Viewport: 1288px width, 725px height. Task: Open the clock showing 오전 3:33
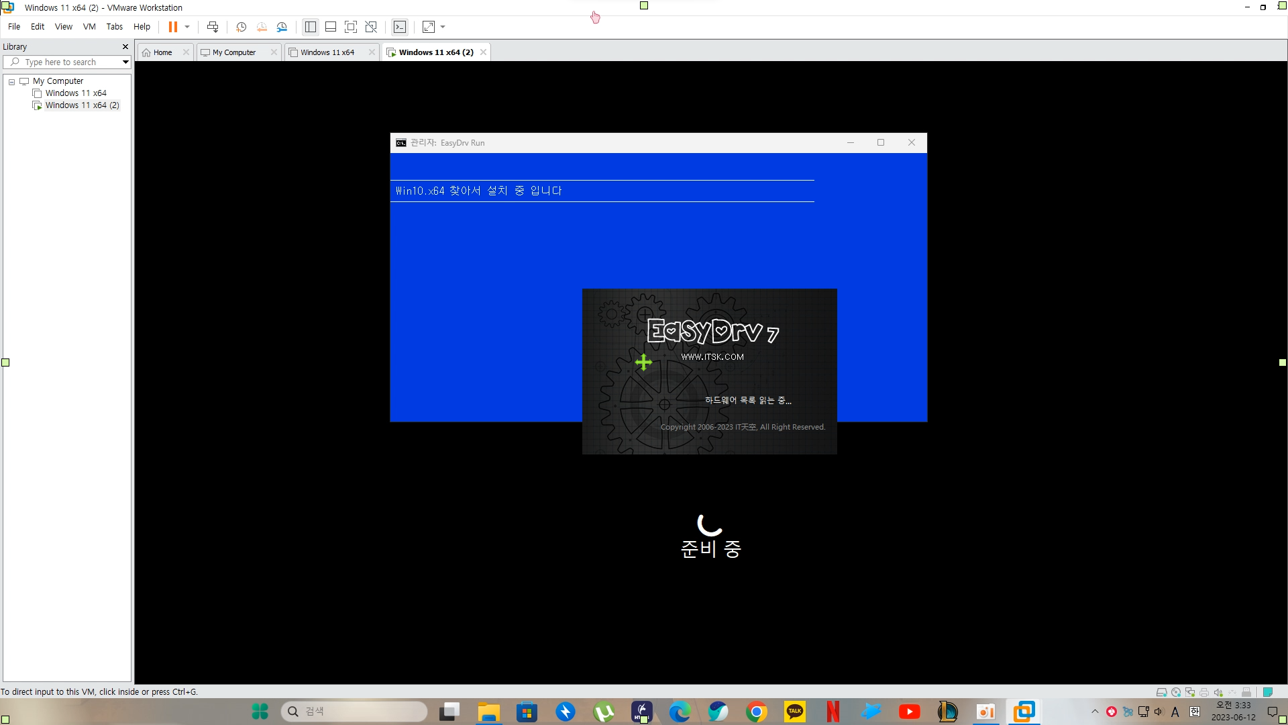(1234, 712)
